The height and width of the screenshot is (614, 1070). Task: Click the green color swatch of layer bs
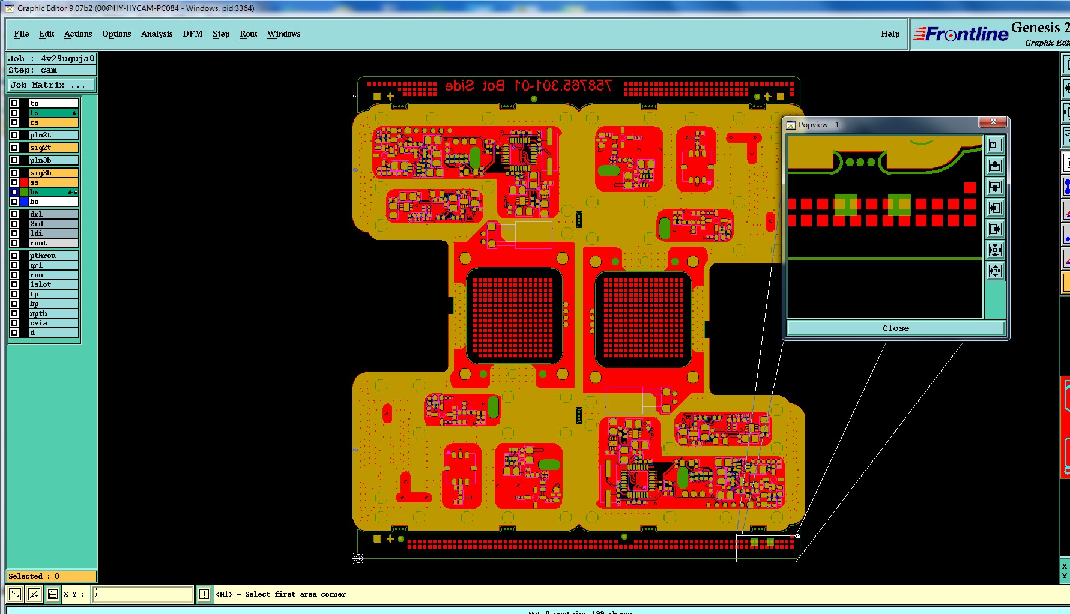click(24, 192)
